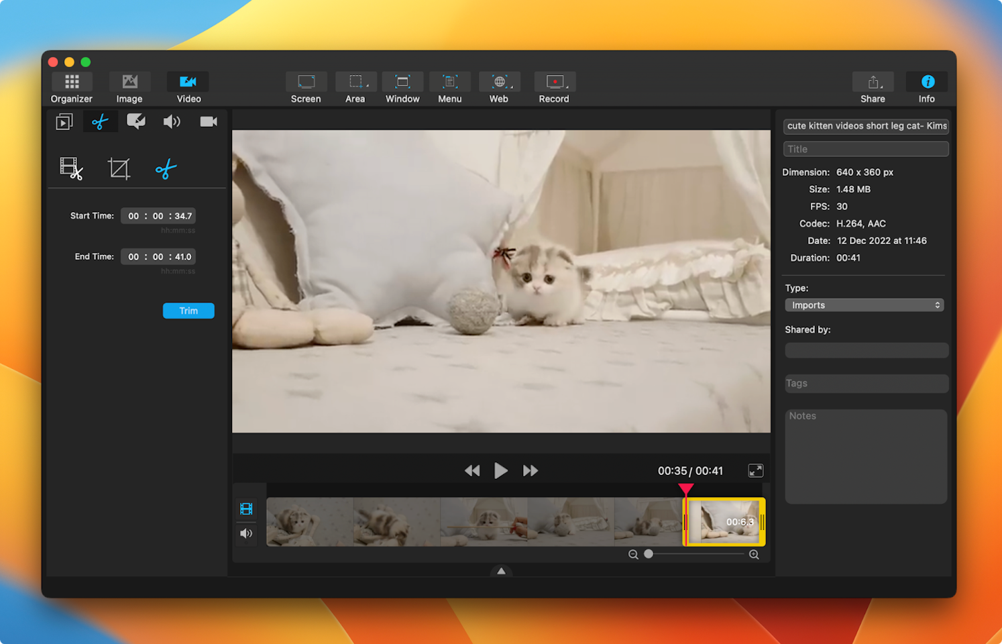The image size is (1002, 644).
Task: Open the Audio editing tab
Action: 172,121
